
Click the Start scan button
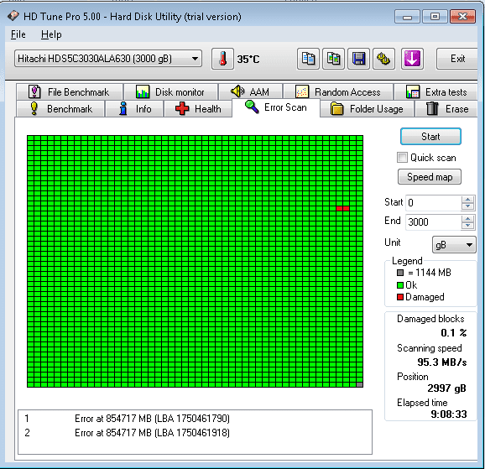tap(430, 137)
